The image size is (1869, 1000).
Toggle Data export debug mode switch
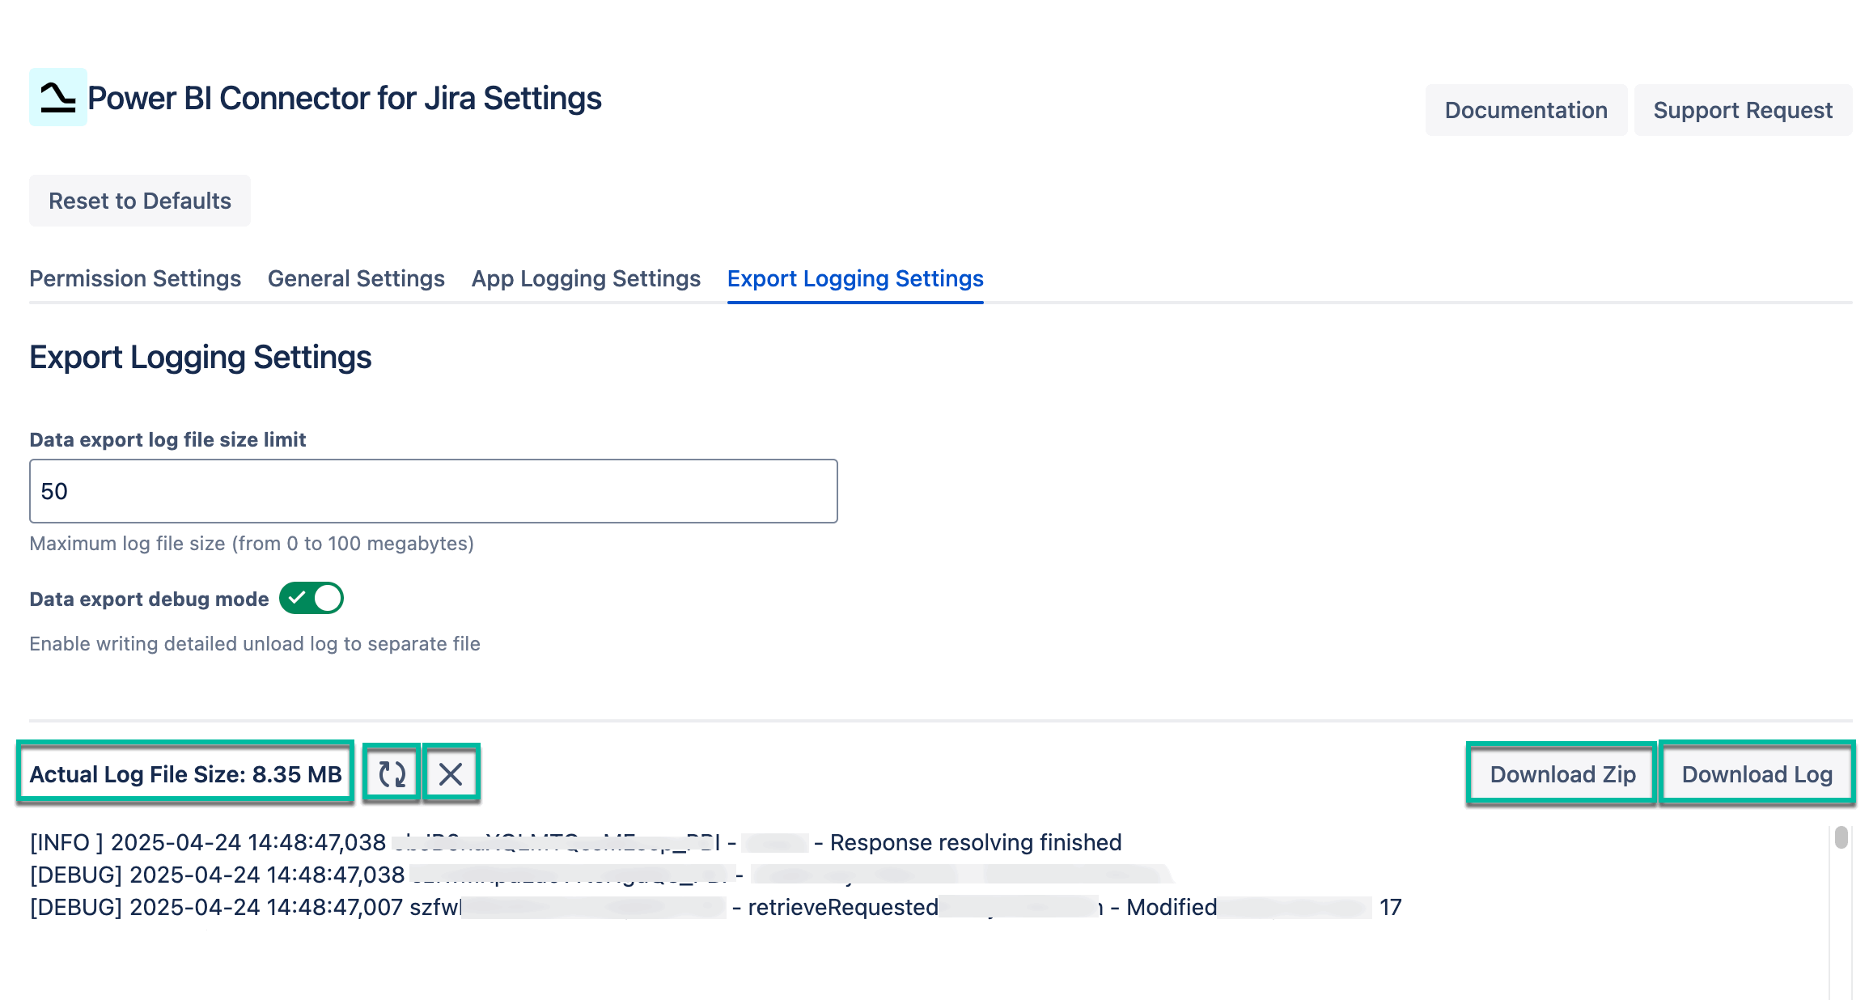(311, 599)
